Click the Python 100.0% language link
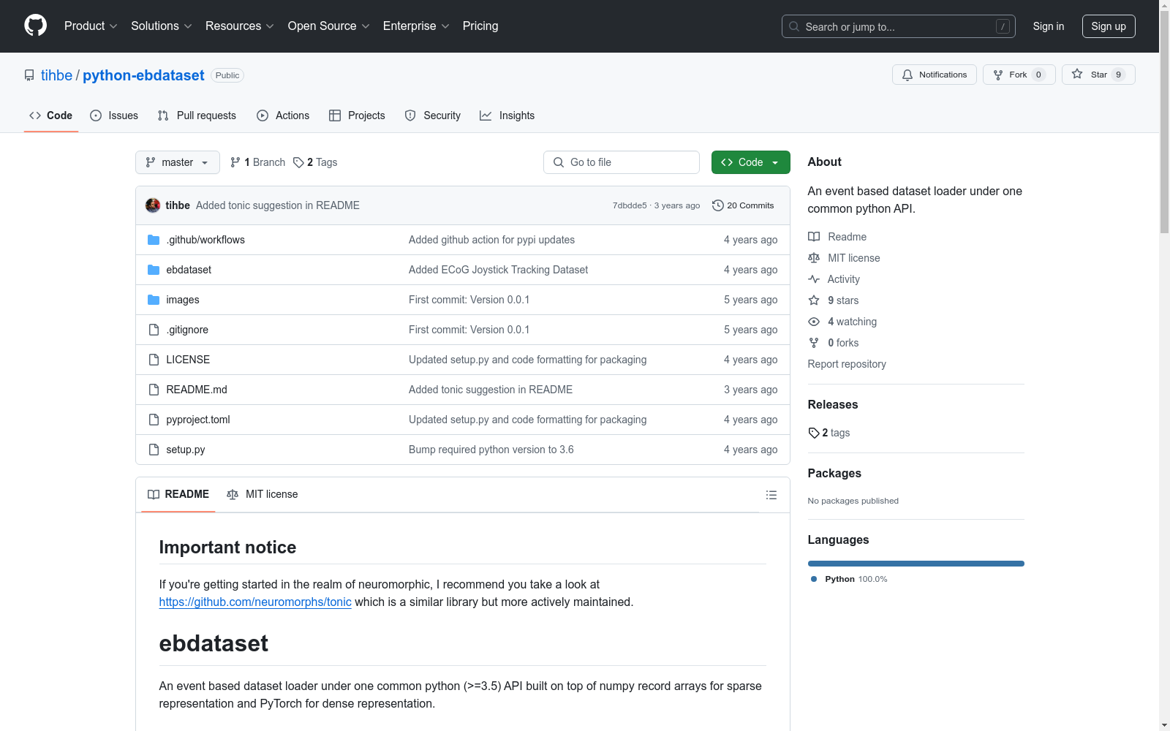Image resolution: width=1170 pixels, height=731 pixels. [x=849, y=579]
